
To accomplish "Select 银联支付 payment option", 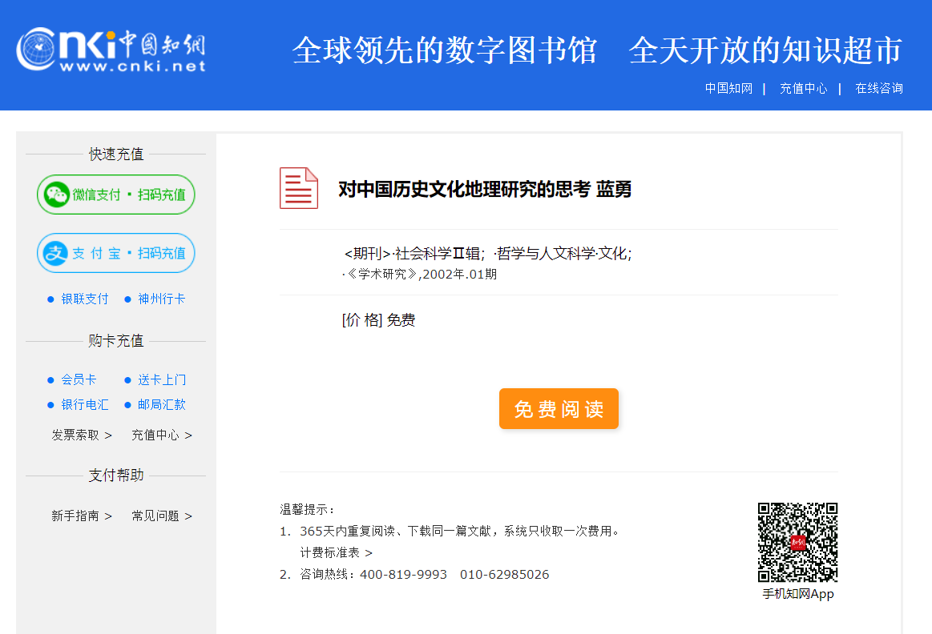I will 84,299.
